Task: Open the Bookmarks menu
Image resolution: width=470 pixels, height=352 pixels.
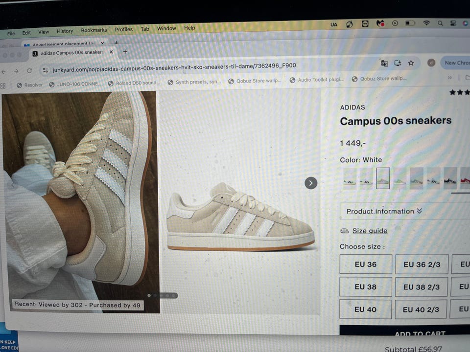Action: click(x=94, y=30)
